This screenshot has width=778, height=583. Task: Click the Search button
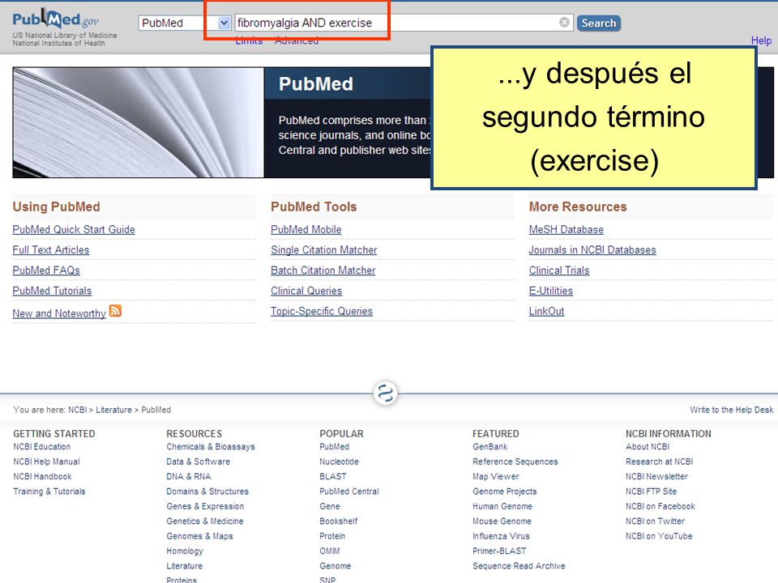(x=598, y=23)
